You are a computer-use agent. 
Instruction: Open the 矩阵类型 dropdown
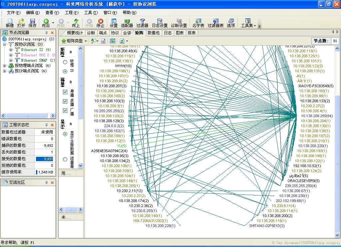pyautogui.click(x=74, y=41)
